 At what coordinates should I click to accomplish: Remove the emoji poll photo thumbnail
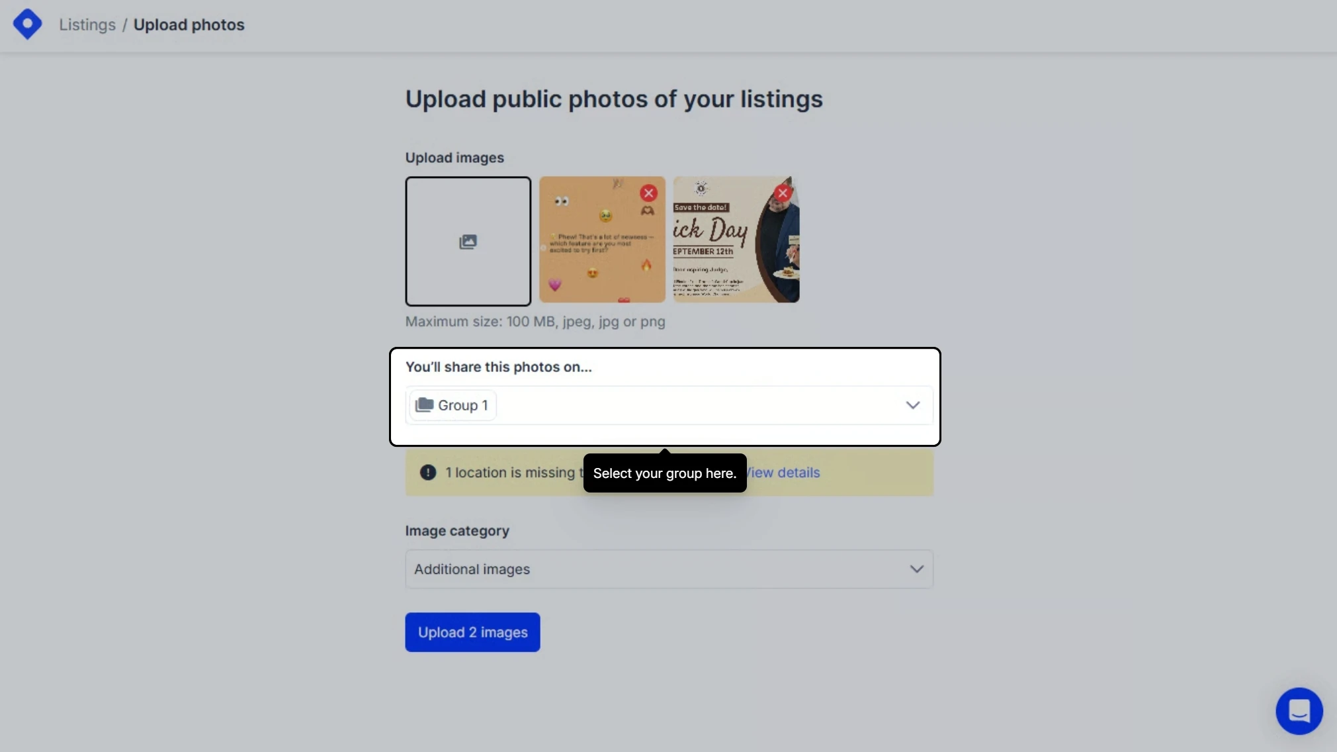pos(648,193)
